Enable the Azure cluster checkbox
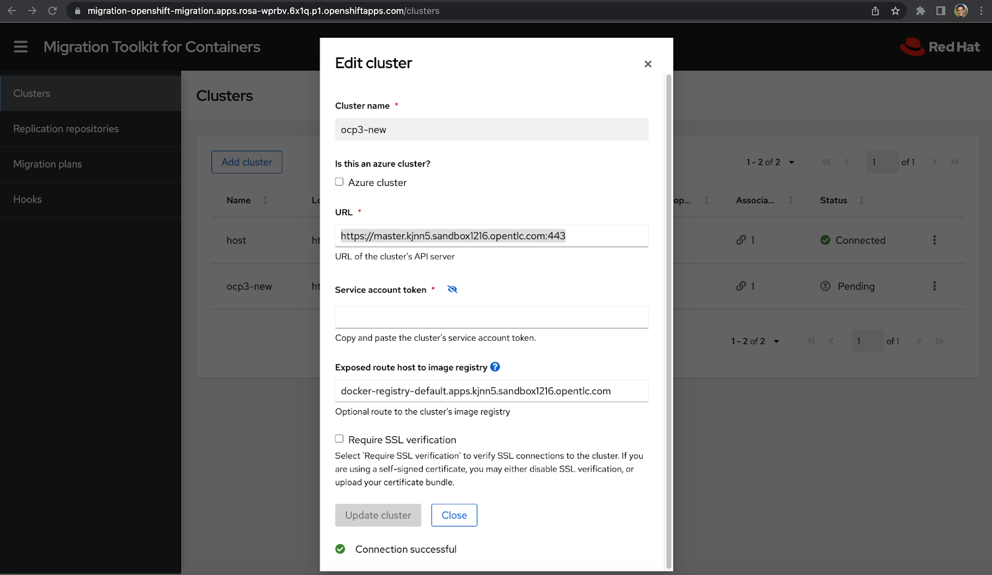 coord(339,182)
